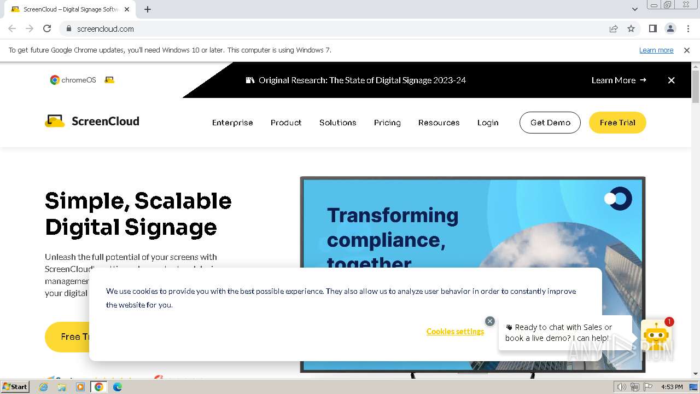Open the Action Center flag icon
700x394 pixels.
[x=648, y=387]
